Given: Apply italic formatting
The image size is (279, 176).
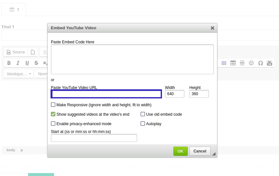Looking at the screenshot, I should coord(18,63).
